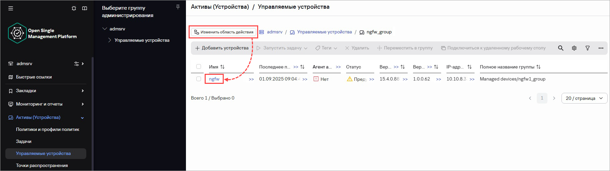Image resolution: width=610 pixels, height=171 pixels.
Task: Open the Теги dropdown
Action: [326, 48]
